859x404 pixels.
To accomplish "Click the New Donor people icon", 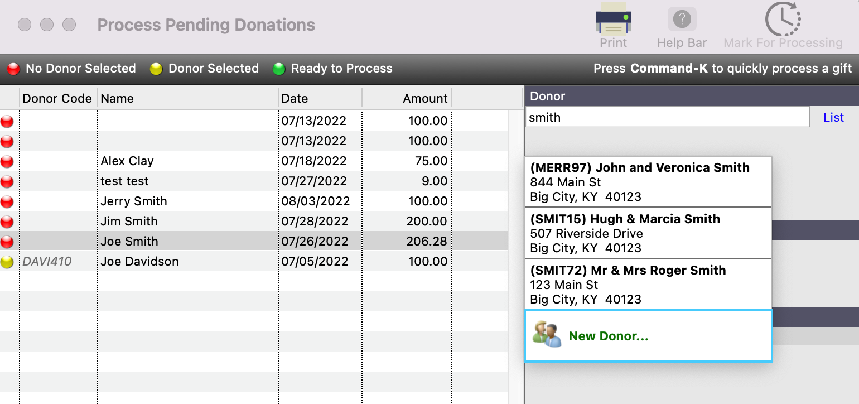I will click(547, 335).
